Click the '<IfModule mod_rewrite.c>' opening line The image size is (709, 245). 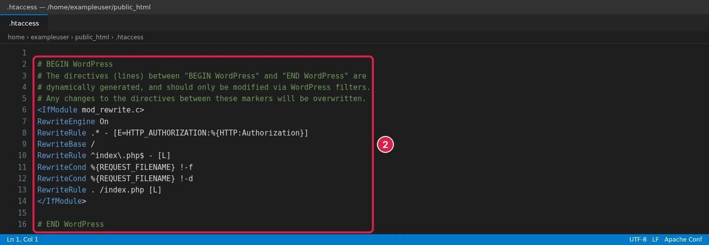(91, 110)
